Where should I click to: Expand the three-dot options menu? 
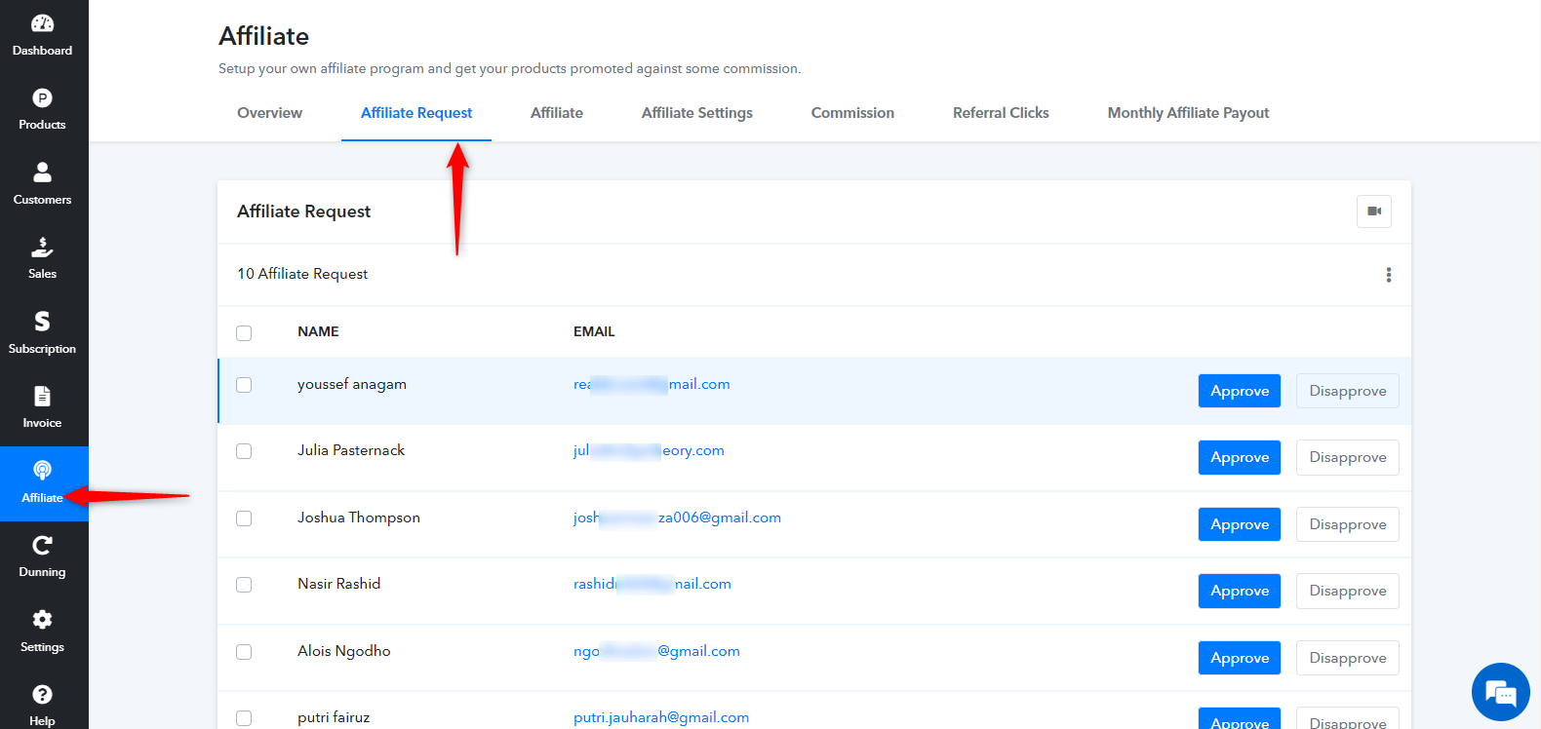click(1389, 275)
